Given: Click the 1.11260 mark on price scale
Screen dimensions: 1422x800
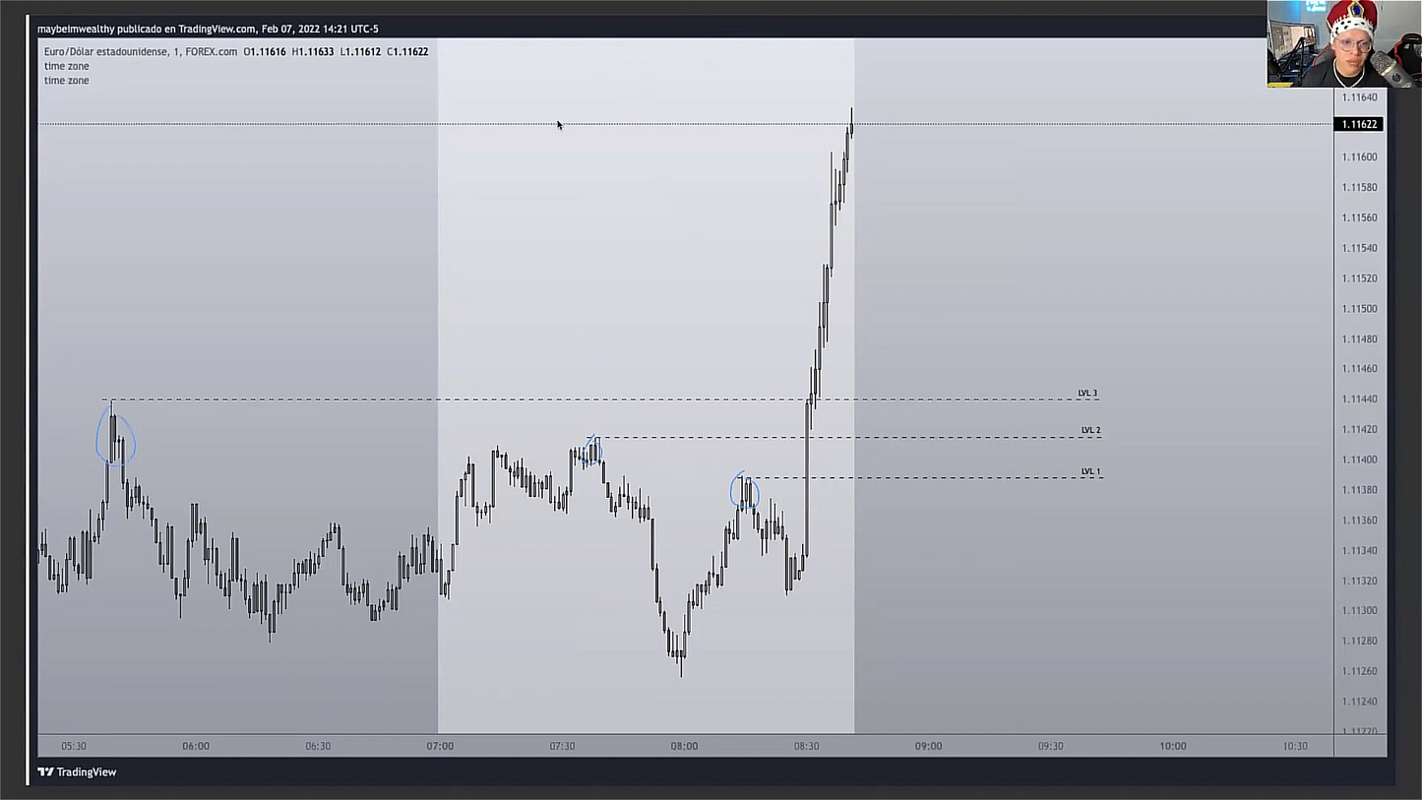Looking at the screenshot, I should click(1359, 671).
